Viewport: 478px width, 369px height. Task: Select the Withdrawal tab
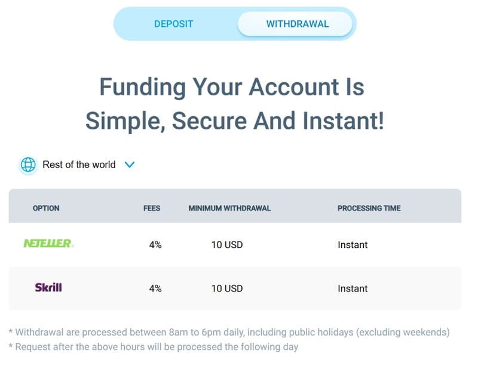pyautogui.click(x=297, y=24)
